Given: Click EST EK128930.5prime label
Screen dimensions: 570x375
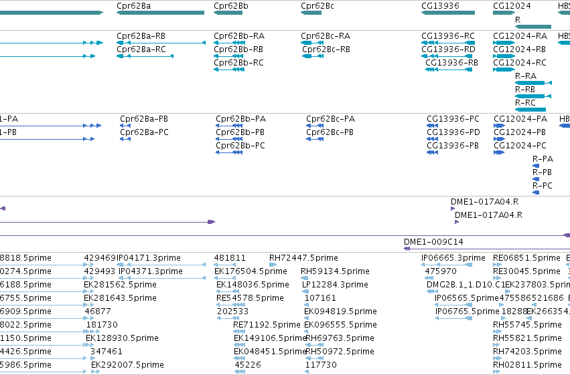Looking at the screenshot, I should pyautogui.click(x=122, y=339).
